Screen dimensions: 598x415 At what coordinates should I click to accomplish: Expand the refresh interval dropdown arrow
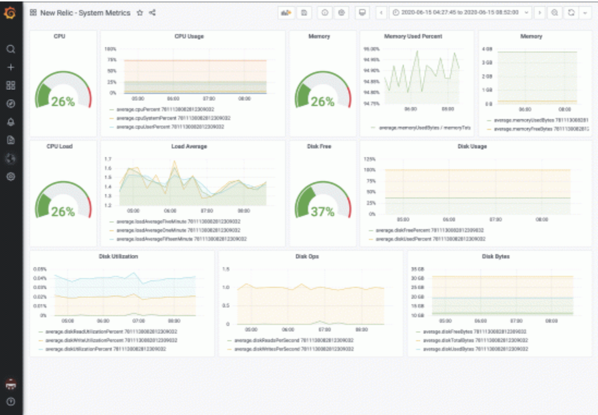pyautogui.click(x=585, y=13)
